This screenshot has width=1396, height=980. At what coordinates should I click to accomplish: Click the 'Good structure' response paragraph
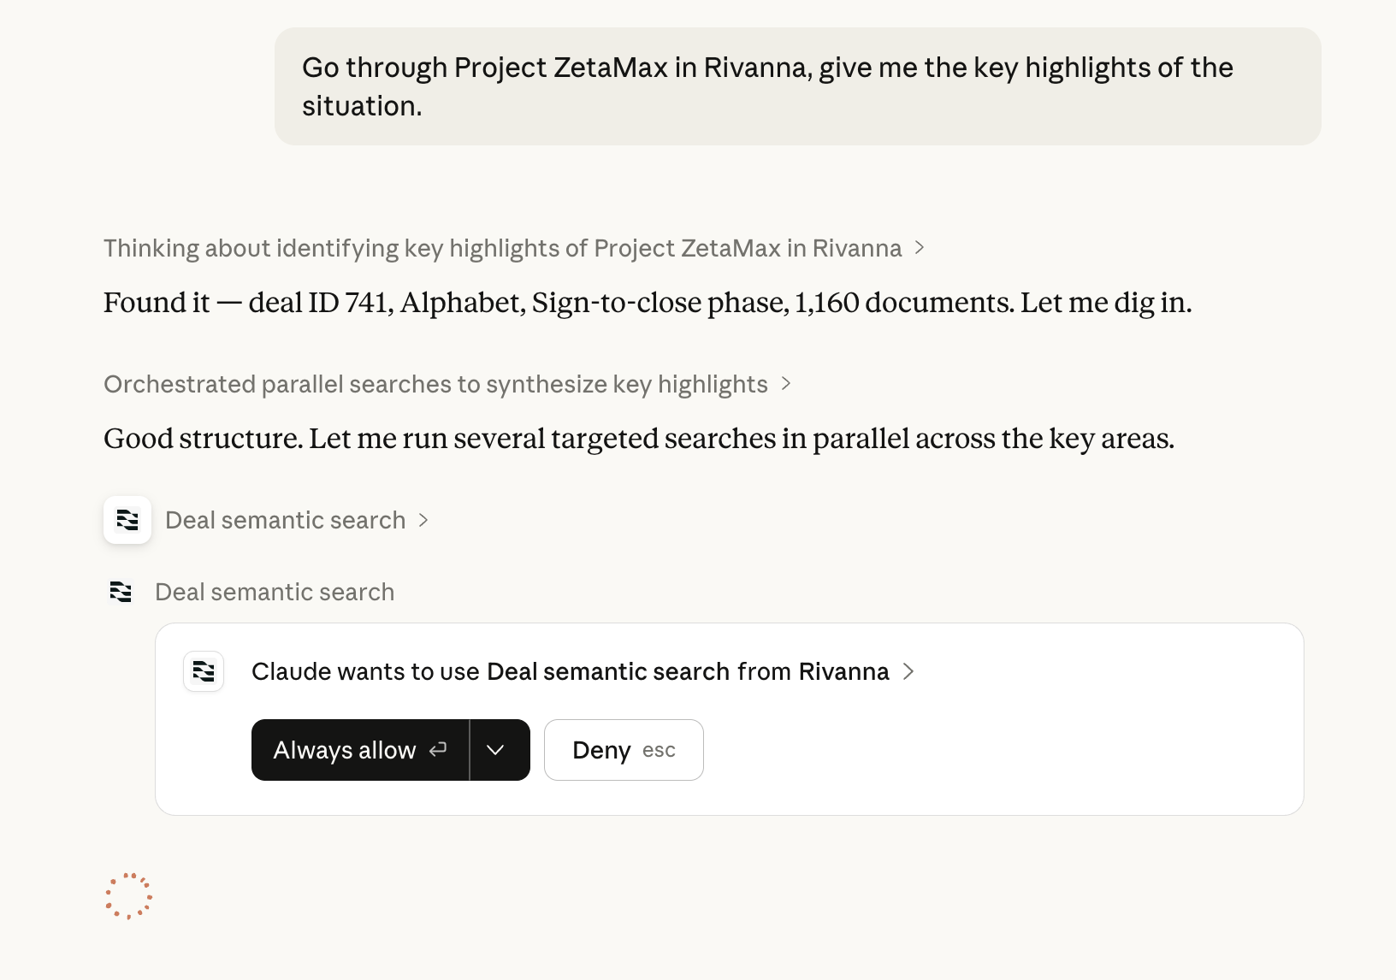pos(638,439)
